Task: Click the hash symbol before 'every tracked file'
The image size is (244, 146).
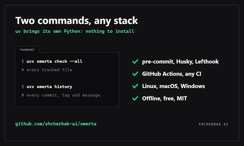Action: click(23, 70)
